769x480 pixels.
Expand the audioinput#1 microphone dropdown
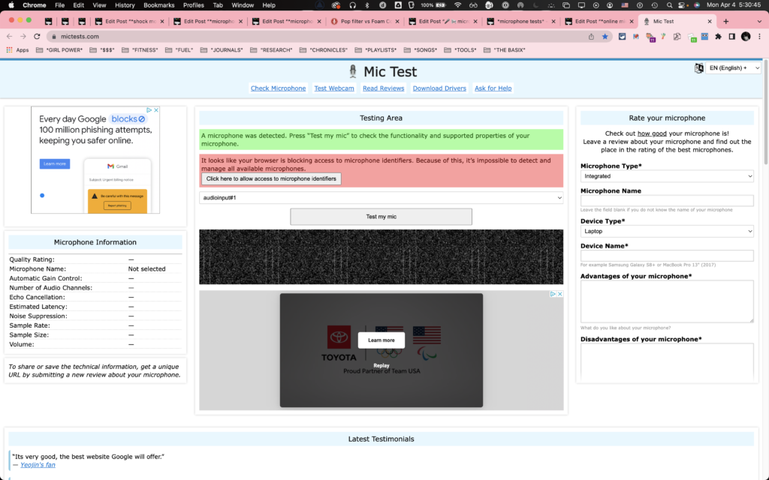point(381,198)
